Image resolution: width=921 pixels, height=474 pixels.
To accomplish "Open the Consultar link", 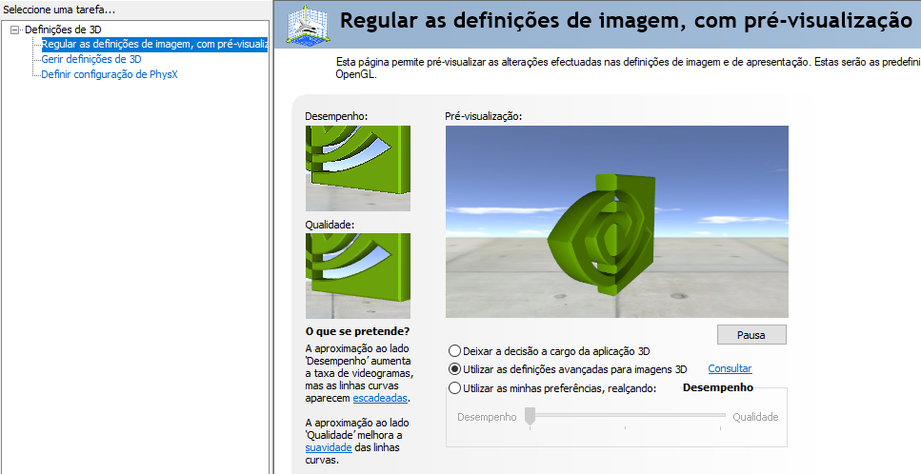I will pyautogui.click(x=730, y=368).
